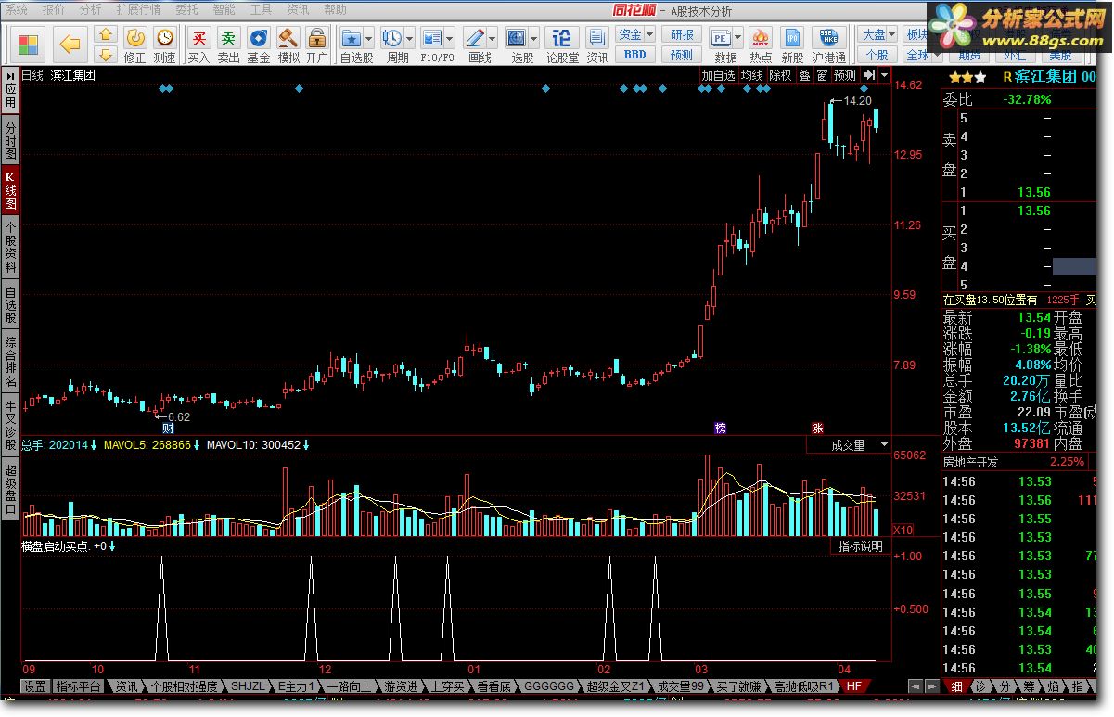The height and width of the screenshot is (717, 1114).
Task: Expand the F10/F9 dropdown arrow
Action: tap(450, 39)
